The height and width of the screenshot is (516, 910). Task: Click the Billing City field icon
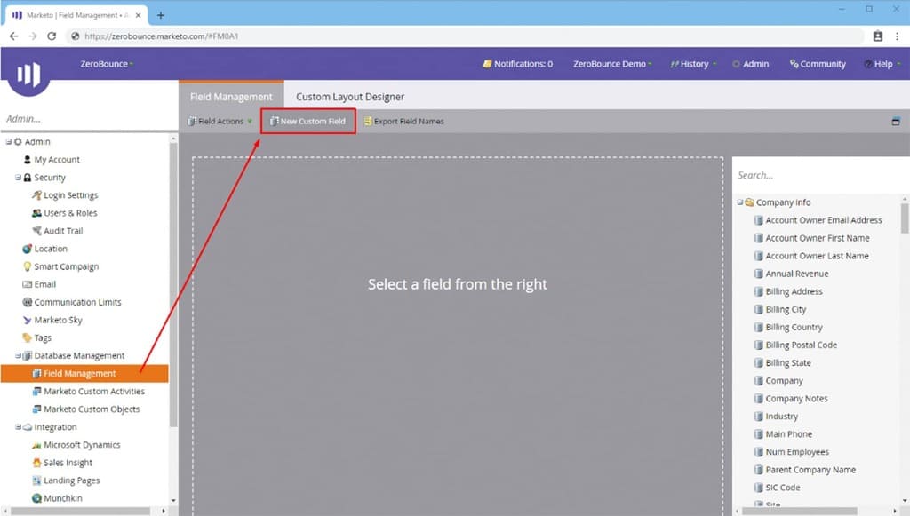click(759, 310)
